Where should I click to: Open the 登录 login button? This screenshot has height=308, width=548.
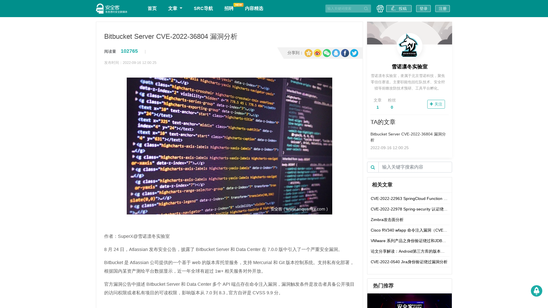point(423,8)
